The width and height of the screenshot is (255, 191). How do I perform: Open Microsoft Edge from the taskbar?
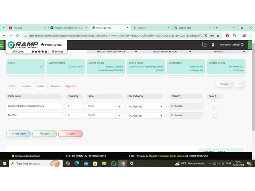[x=77, y=164]
